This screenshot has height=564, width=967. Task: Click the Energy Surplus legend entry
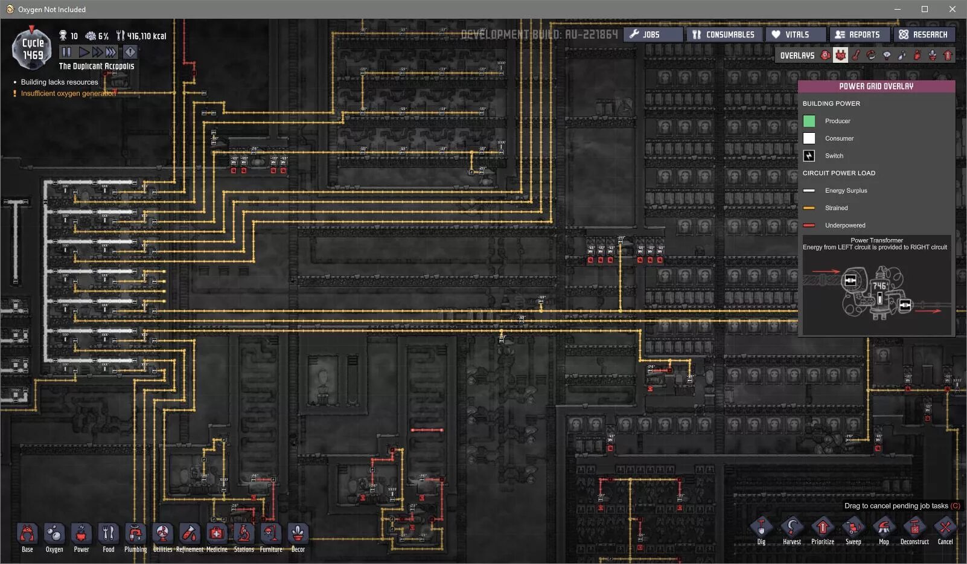point(835,190)
